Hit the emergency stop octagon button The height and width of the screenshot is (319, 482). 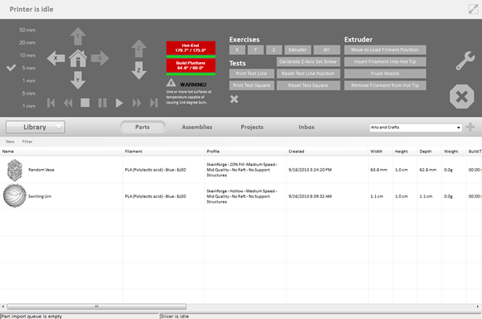(461, 97)
